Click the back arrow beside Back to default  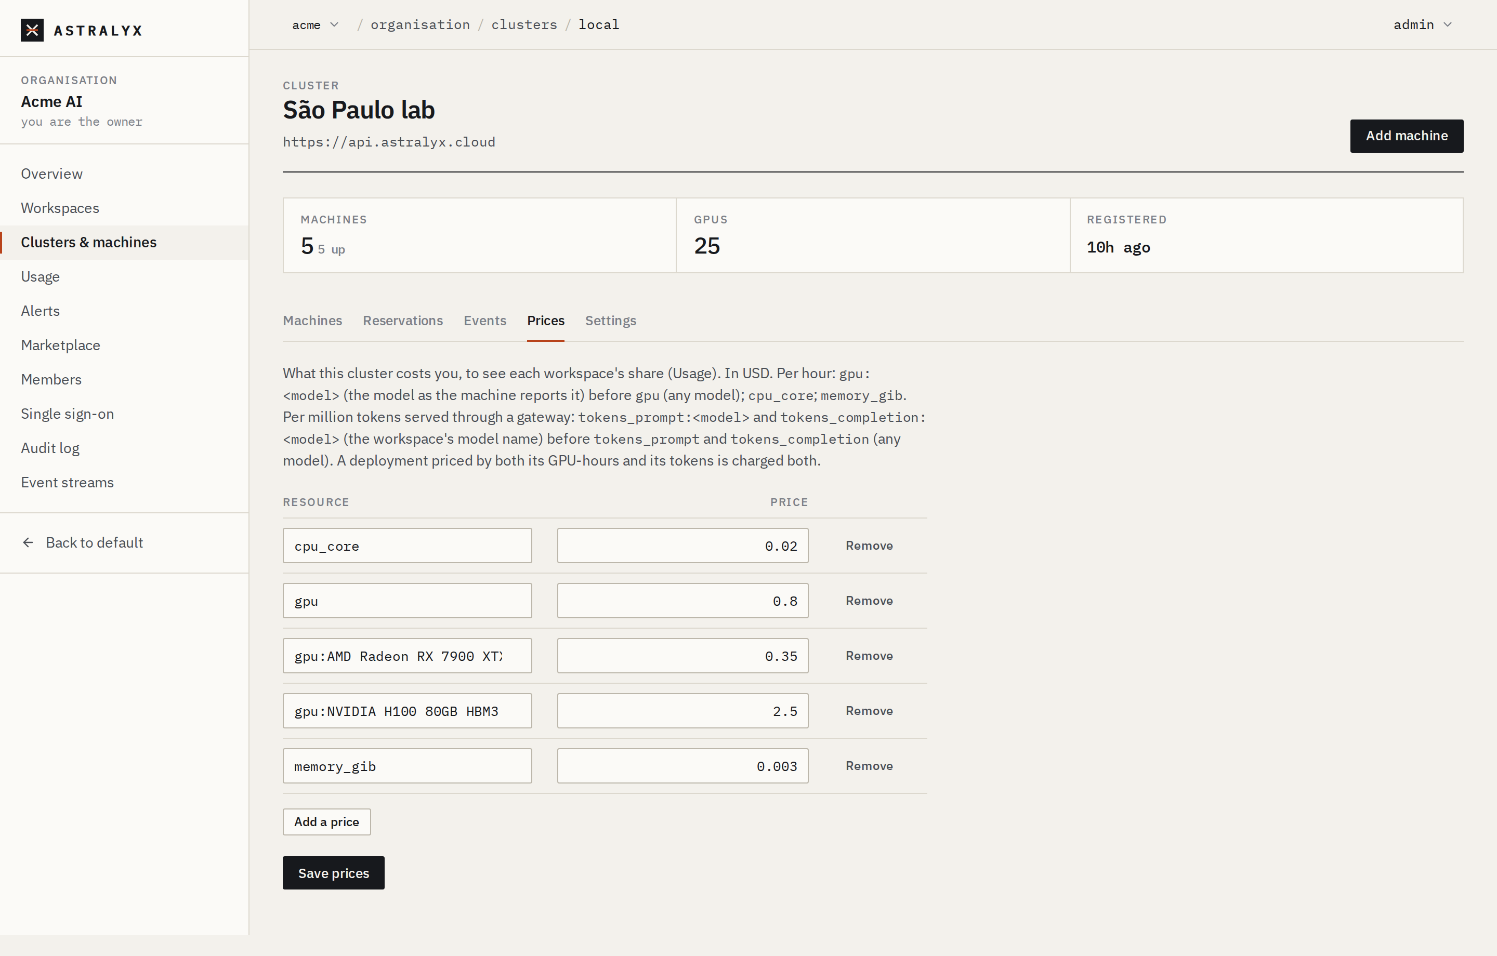tap(28, 542)
